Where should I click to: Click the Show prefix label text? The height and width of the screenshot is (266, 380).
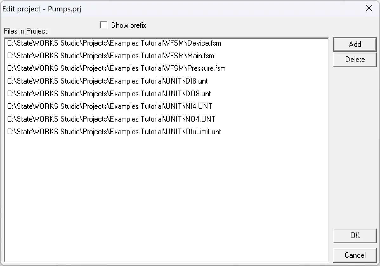coord(128,25)
